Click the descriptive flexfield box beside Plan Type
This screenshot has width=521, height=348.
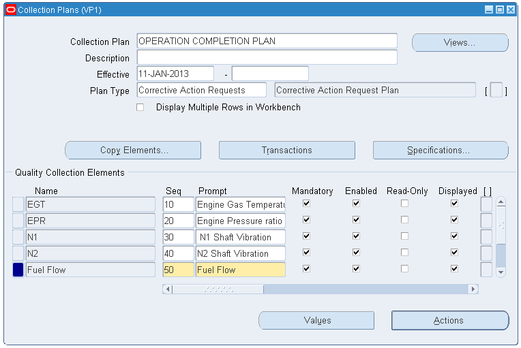coord(496,90)
